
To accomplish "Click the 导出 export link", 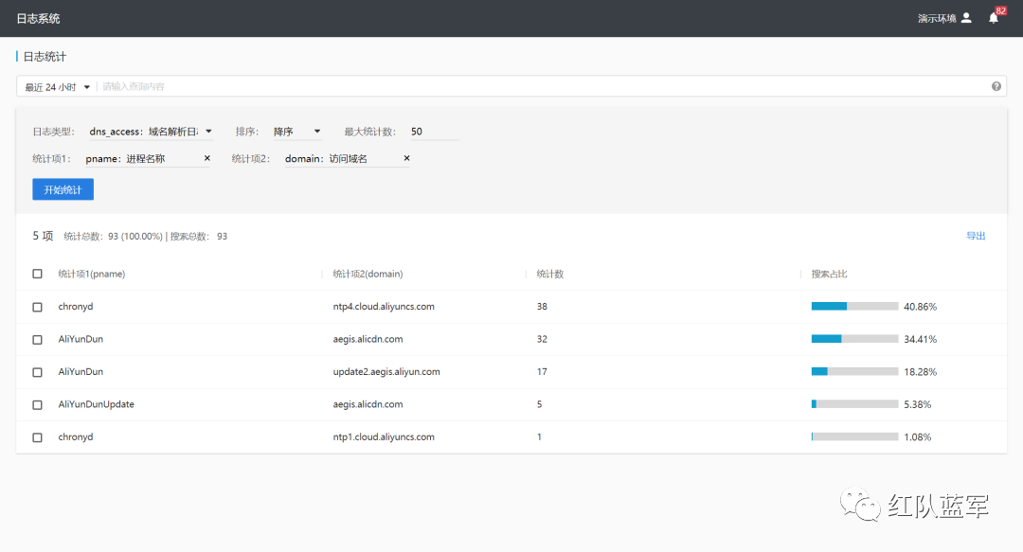I will pyautogui.click(x=976, y=236).
